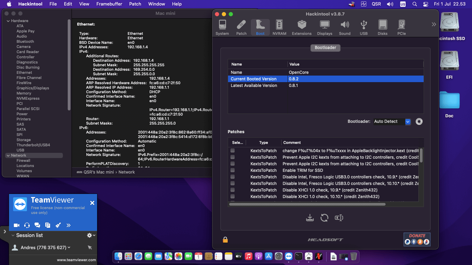The width and height of the screenshot is (472, 265).
Task: Open Terminal from the Dock
Action: tap(299, 256)
